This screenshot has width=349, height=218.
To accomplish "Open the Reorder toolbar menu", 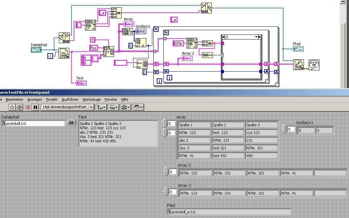I will [x=139, y=107].
